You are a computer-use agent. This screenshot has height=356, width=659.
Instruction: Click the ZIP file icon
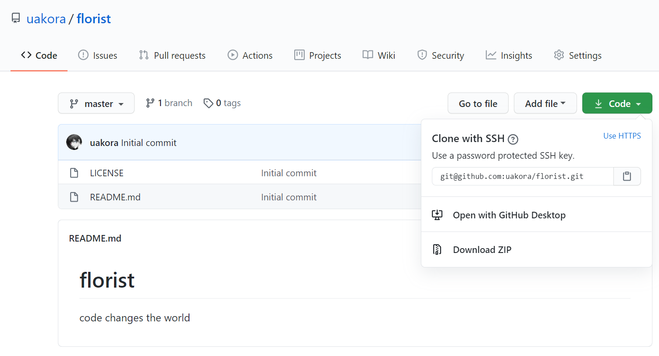point(437,249)
